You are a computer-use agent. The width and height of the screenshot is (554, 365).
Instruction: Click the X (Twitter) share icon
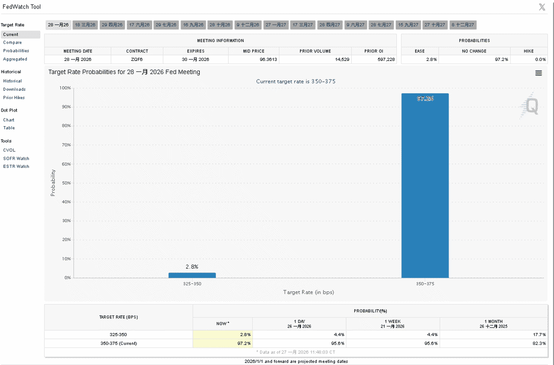coord(542,7)
